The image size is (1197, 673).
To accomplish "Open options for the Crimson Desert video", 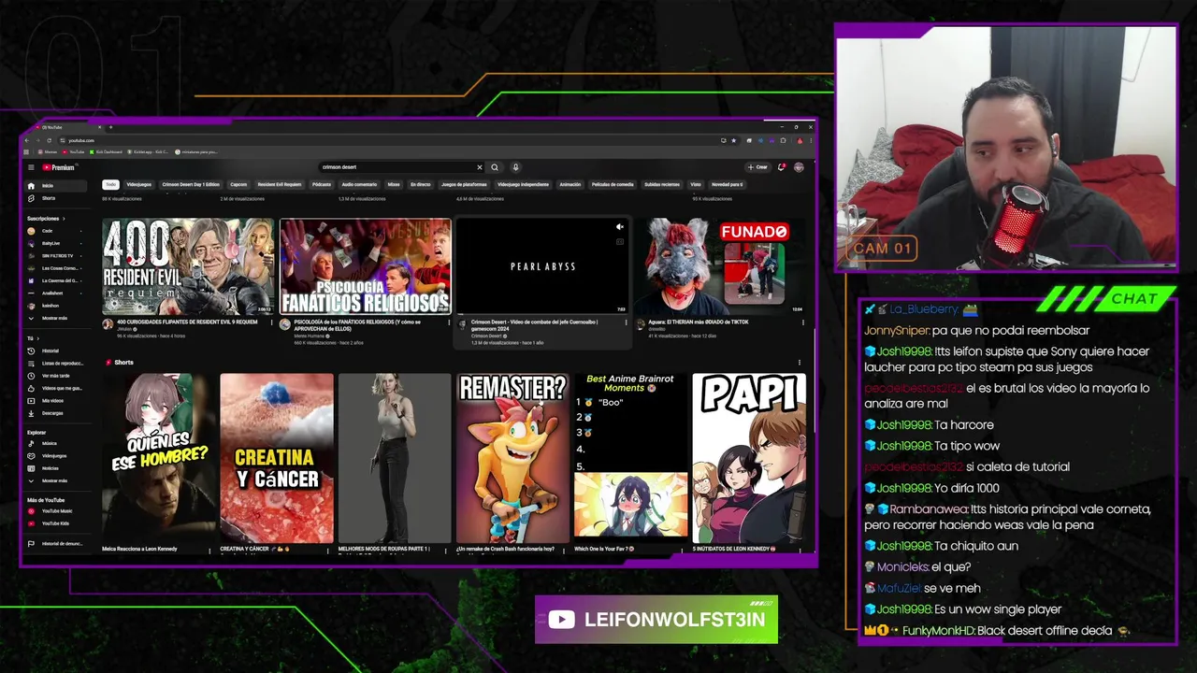I will pyautogui.click(x=626, y=322).
